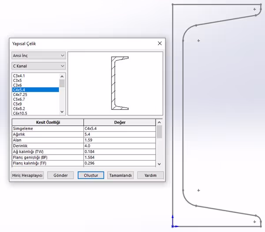Click the C channel preview image
Image resolution: width=265 pixels, height=232 pixels.
pos(120,83)
